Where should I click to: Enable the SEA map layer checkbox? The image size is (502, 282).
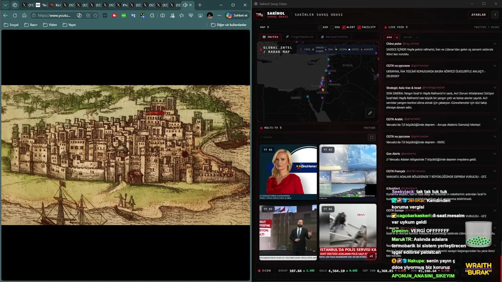pos(332,27)
